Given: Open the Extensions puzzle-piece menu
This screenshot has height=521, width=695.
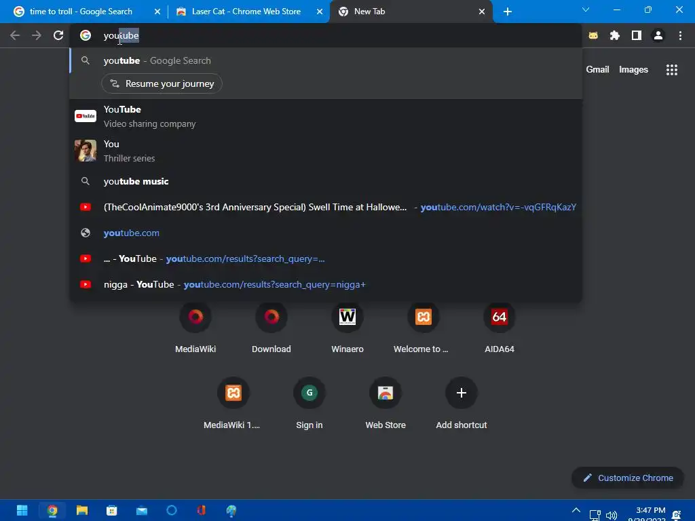Looking at the screenshot, I should click(x=614, y=35).
